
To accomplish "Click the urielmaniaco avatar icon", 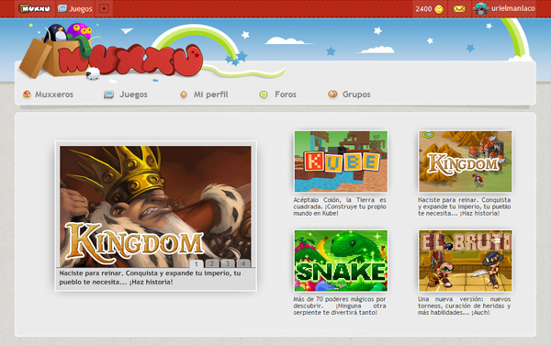I will [x=480, y=8].
